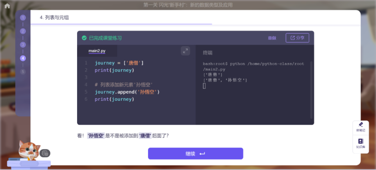The height and width of the screenshot is (170, 376).
Task: Jump to lesson step 3
Action: coord(23,45)
